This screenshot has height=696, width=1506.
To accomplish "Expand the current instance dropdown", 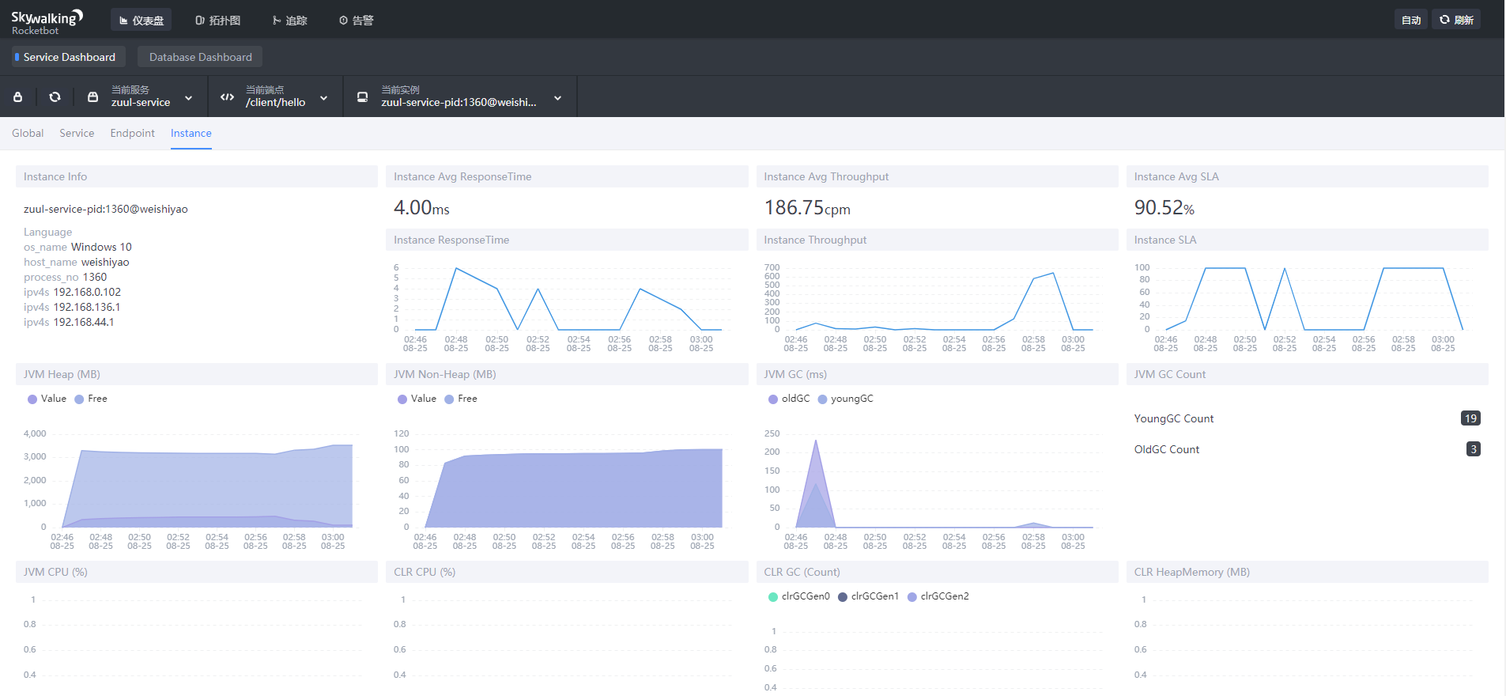I will pos(558,98).
